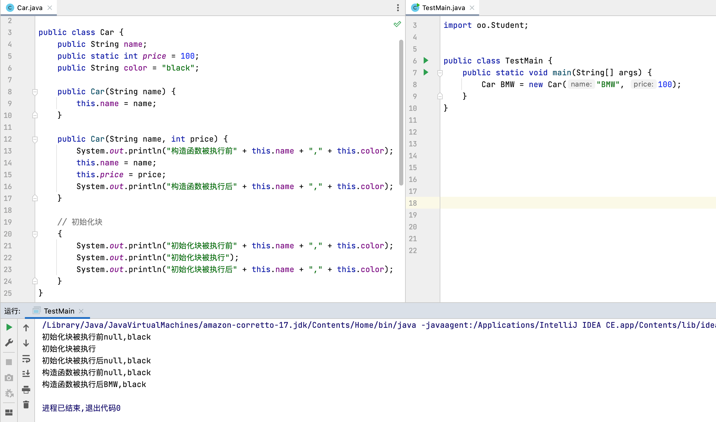
Task: Click the '进程已结束,退出代码0' exit message
Action: 81,408
